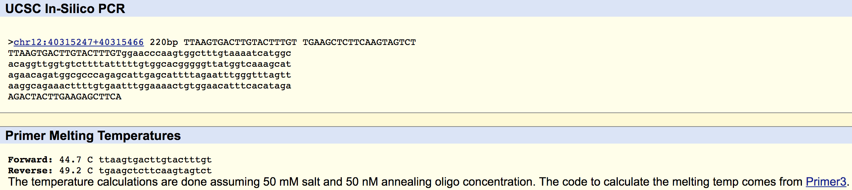Click the final sequence line AGACTACTTGAAGAGCTTCA
This screenshot has width=852, height=190.
tap(65, 97)
